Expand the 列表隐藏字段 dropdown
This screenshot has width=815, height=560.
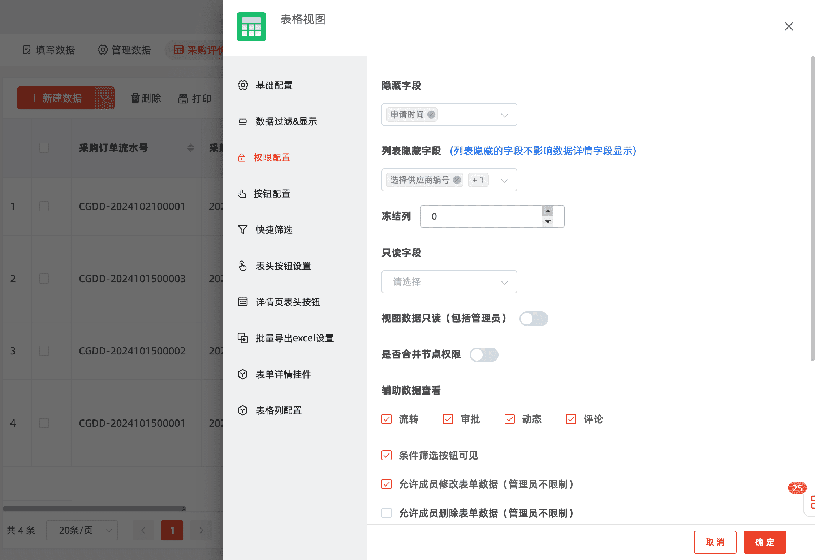(504, 180)
